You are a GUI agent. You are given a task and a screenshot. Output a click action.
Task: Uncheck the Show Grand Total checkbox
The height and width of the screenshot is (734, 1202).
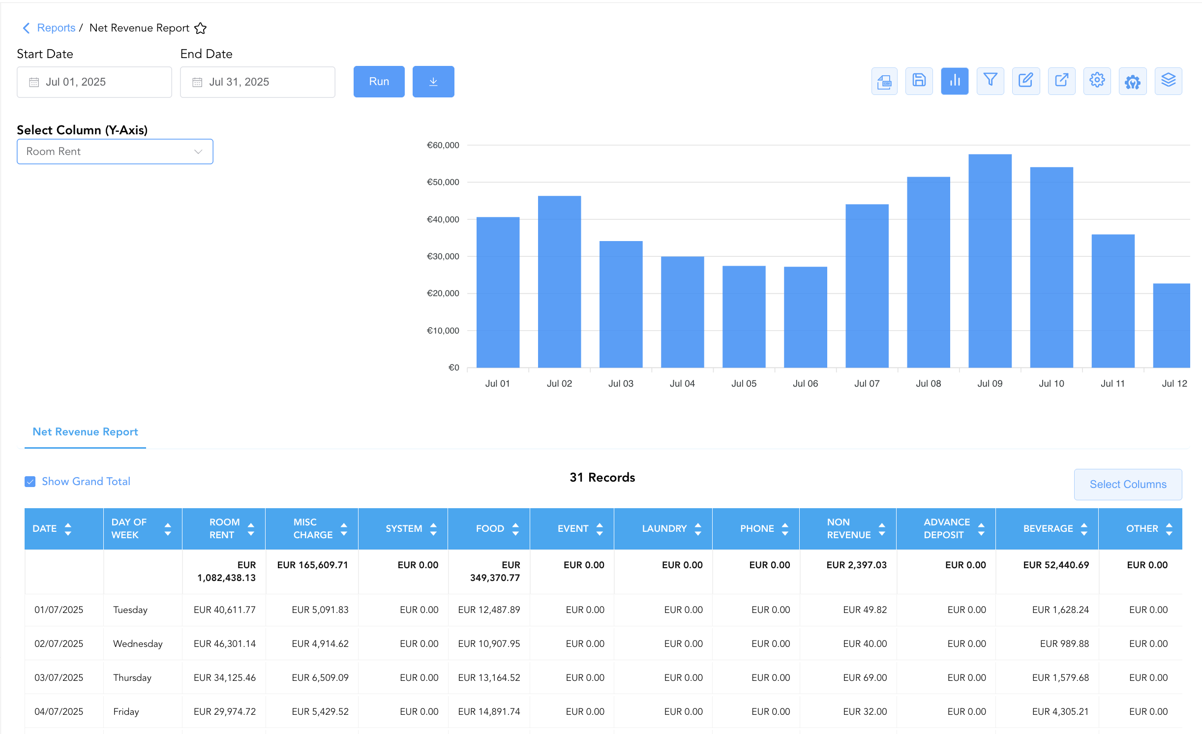point(30,482)
